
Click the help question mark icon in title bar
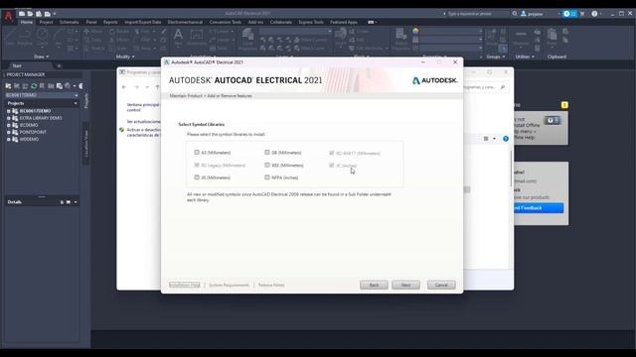coord(594,14)
